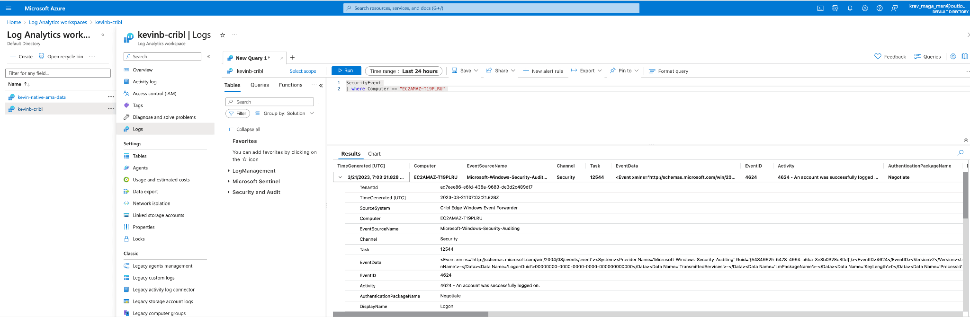Open the Azure hamburger menu

(8, 8)
